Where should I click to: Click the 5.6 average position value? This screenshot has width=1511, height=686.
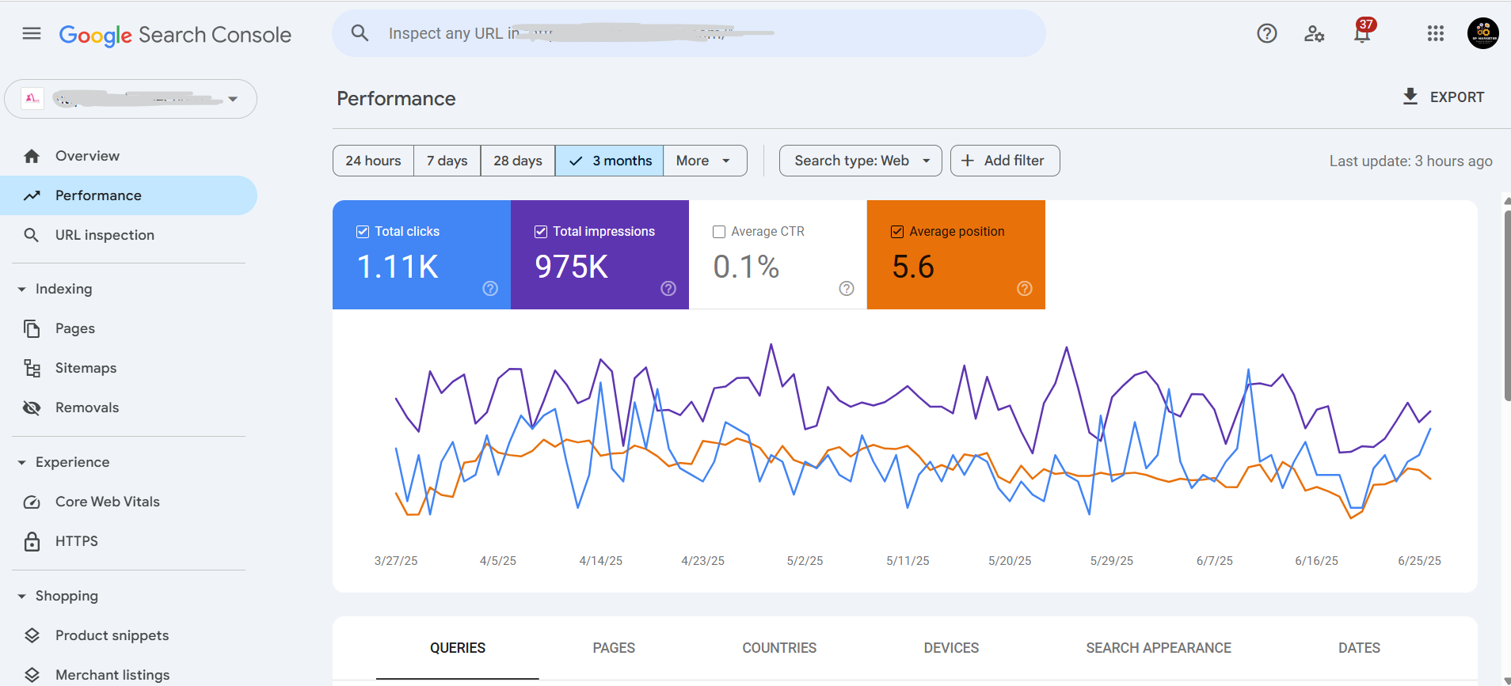pyautogui.click(x=913, y=267)
